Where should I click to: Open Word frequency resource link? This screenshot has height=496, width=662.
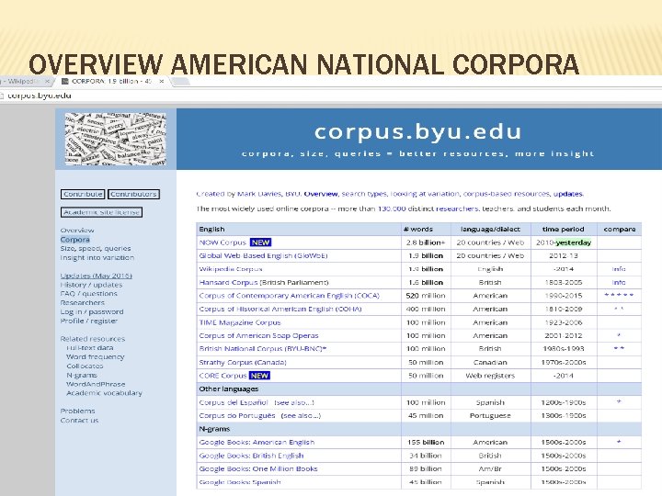point(96,356)
